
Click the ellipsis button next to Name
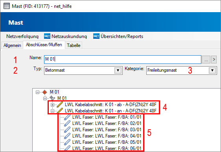(x=206, y=60)
